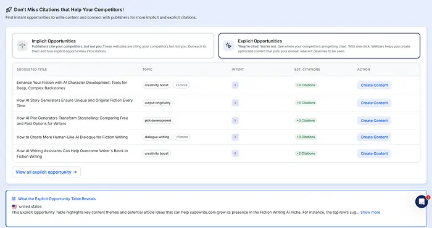Click heading Don't Miss Citations that Help Competitors
Image resolution: width=432 pixels, height=228 pixels.
(69, 10)
